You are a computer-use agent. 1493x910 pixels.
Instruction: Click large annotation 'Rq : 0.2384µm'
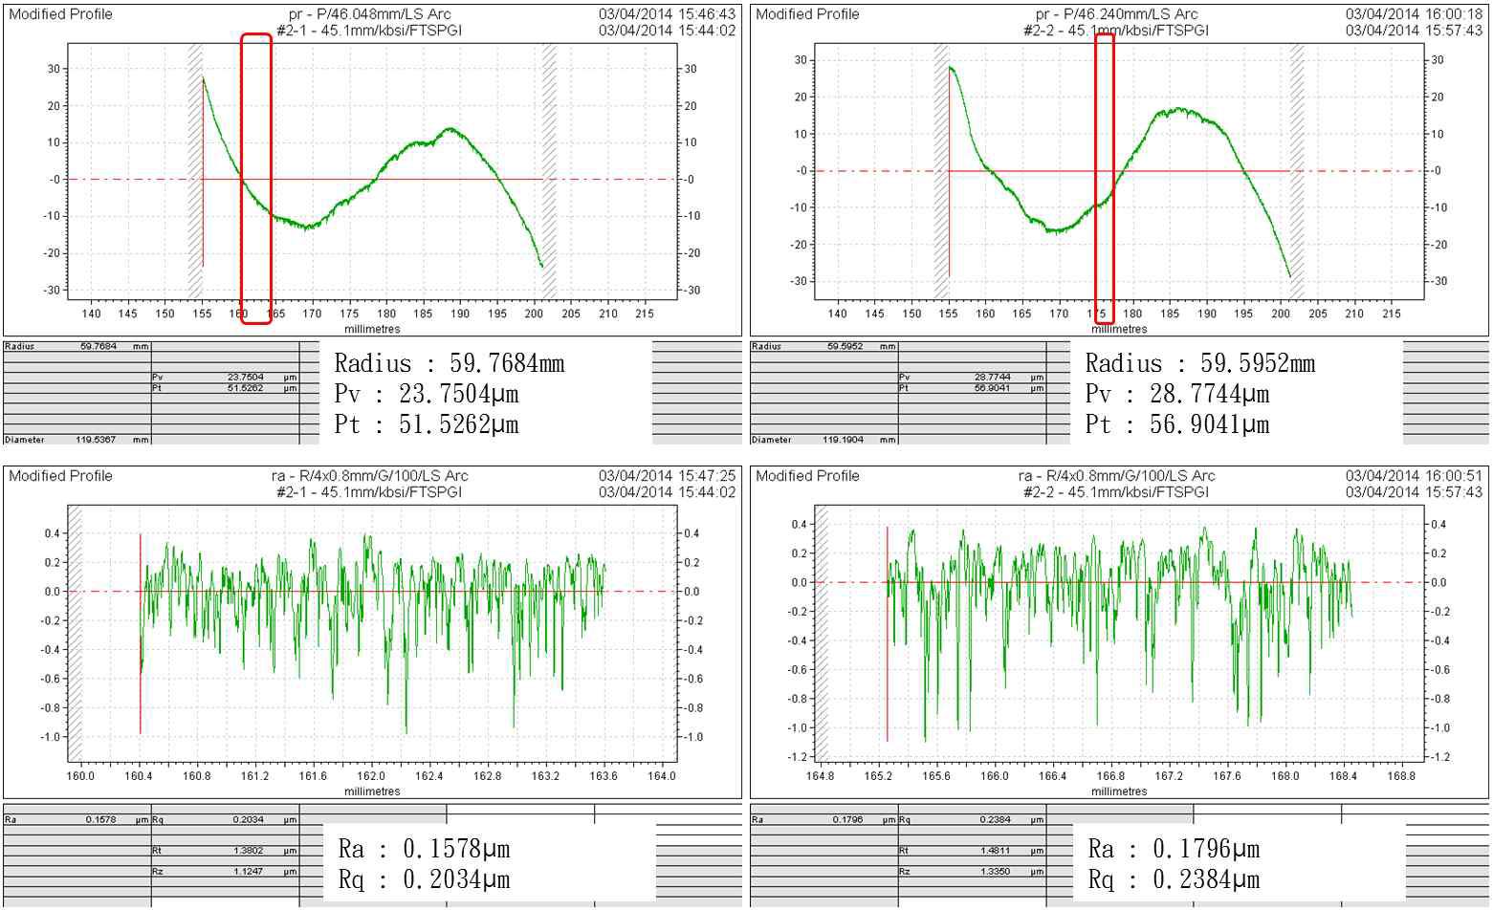tap(1174, 880)
